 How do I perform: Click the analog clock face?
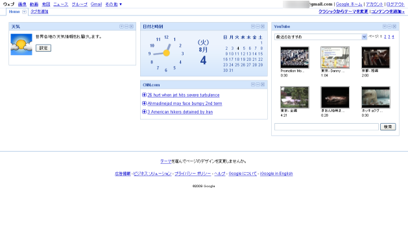tap(166, 53)
